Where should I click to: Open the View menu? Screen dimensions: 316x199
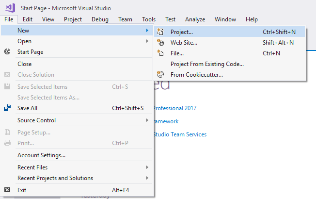coord(48,19)
